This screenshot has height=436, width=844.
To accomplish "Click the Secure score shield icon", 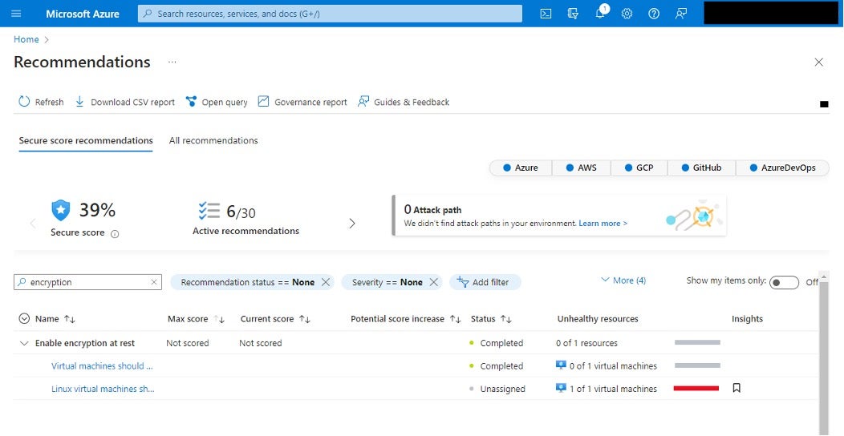I will pos(61,210).
